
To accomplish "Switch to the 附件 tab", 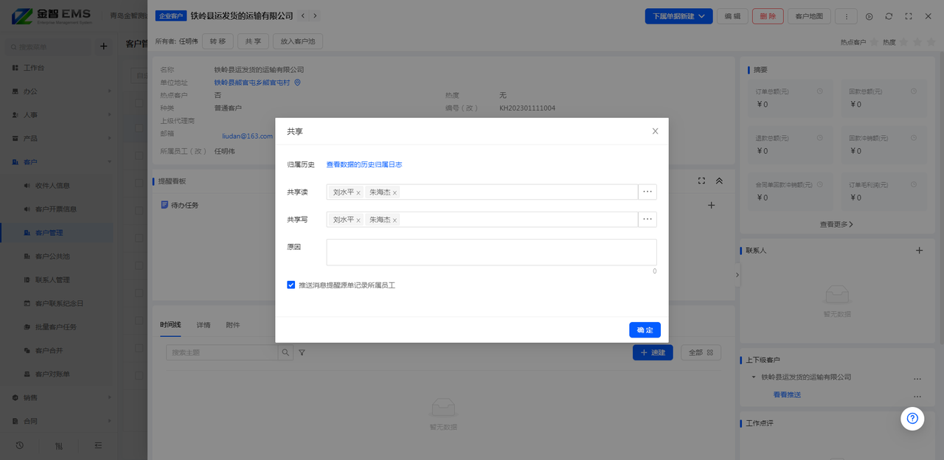I will [233, 325].
